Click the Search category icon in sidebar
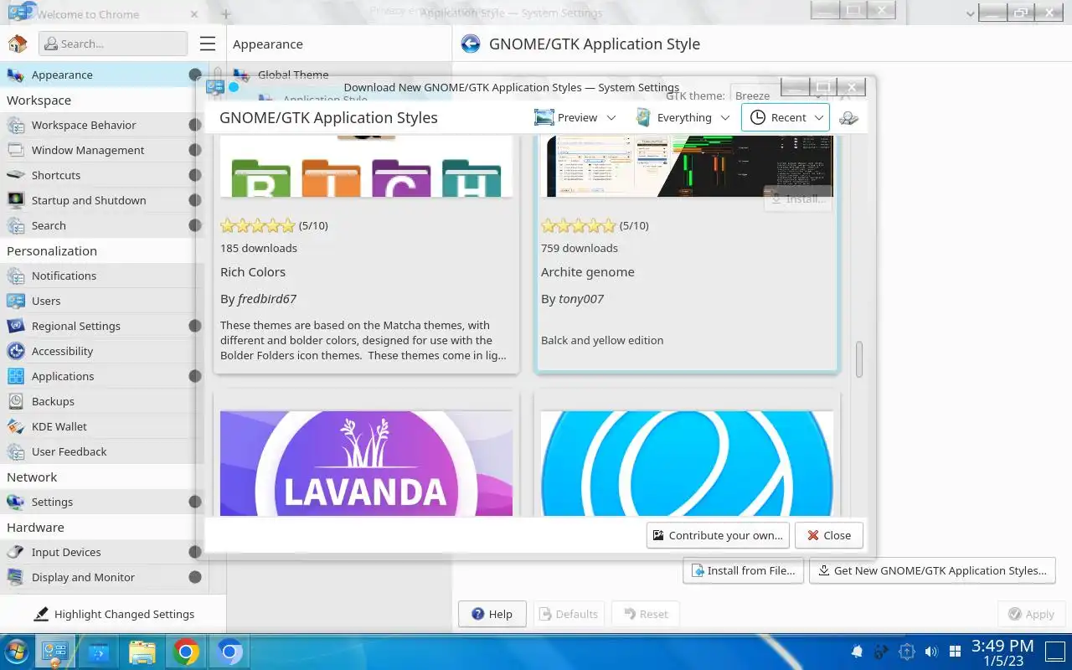1072x670 pixels. [x=15, y=225]
